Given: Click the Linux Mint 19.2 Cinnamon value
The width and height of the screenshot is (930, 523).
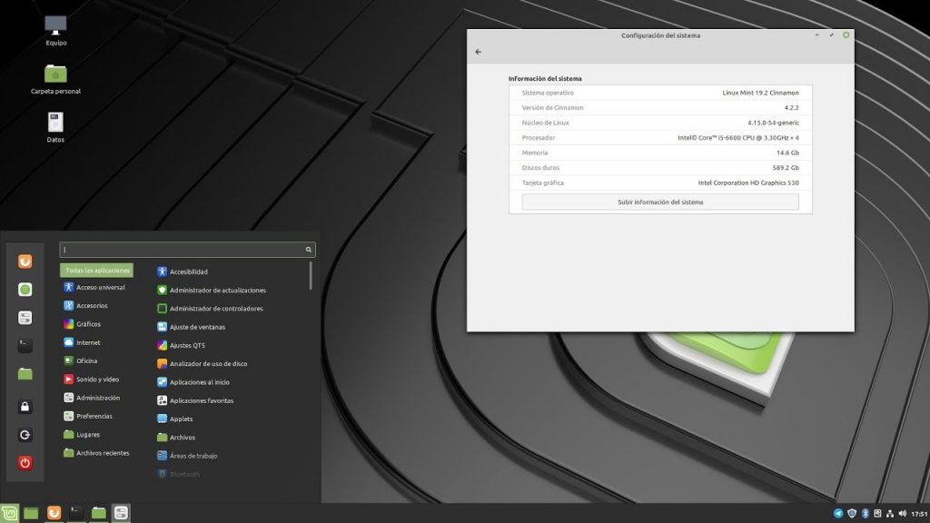Looking at the screenshot, I should (760, 94).
